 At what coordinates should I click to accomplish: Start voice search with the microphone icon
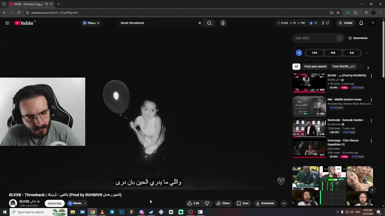223,23
